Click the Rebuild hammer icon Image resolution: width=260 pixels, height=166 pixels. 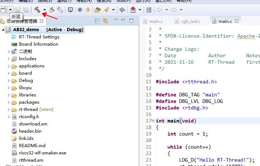click(x=52, y=10)
